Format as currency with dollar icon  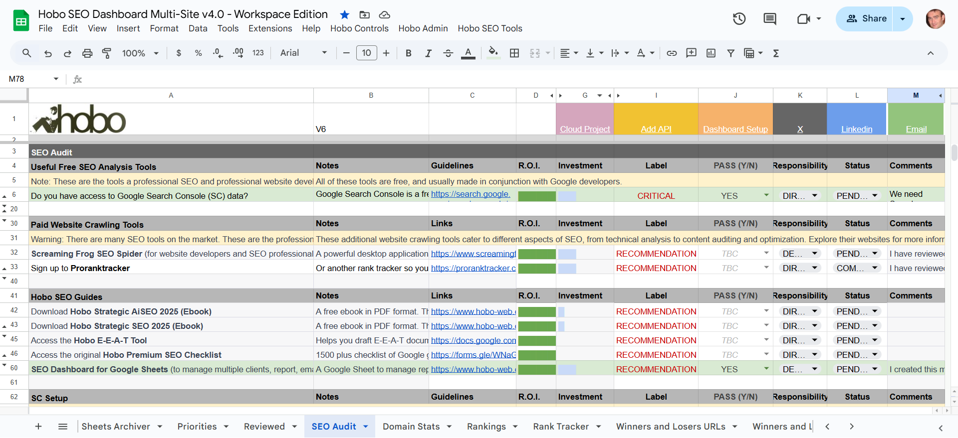179,53
